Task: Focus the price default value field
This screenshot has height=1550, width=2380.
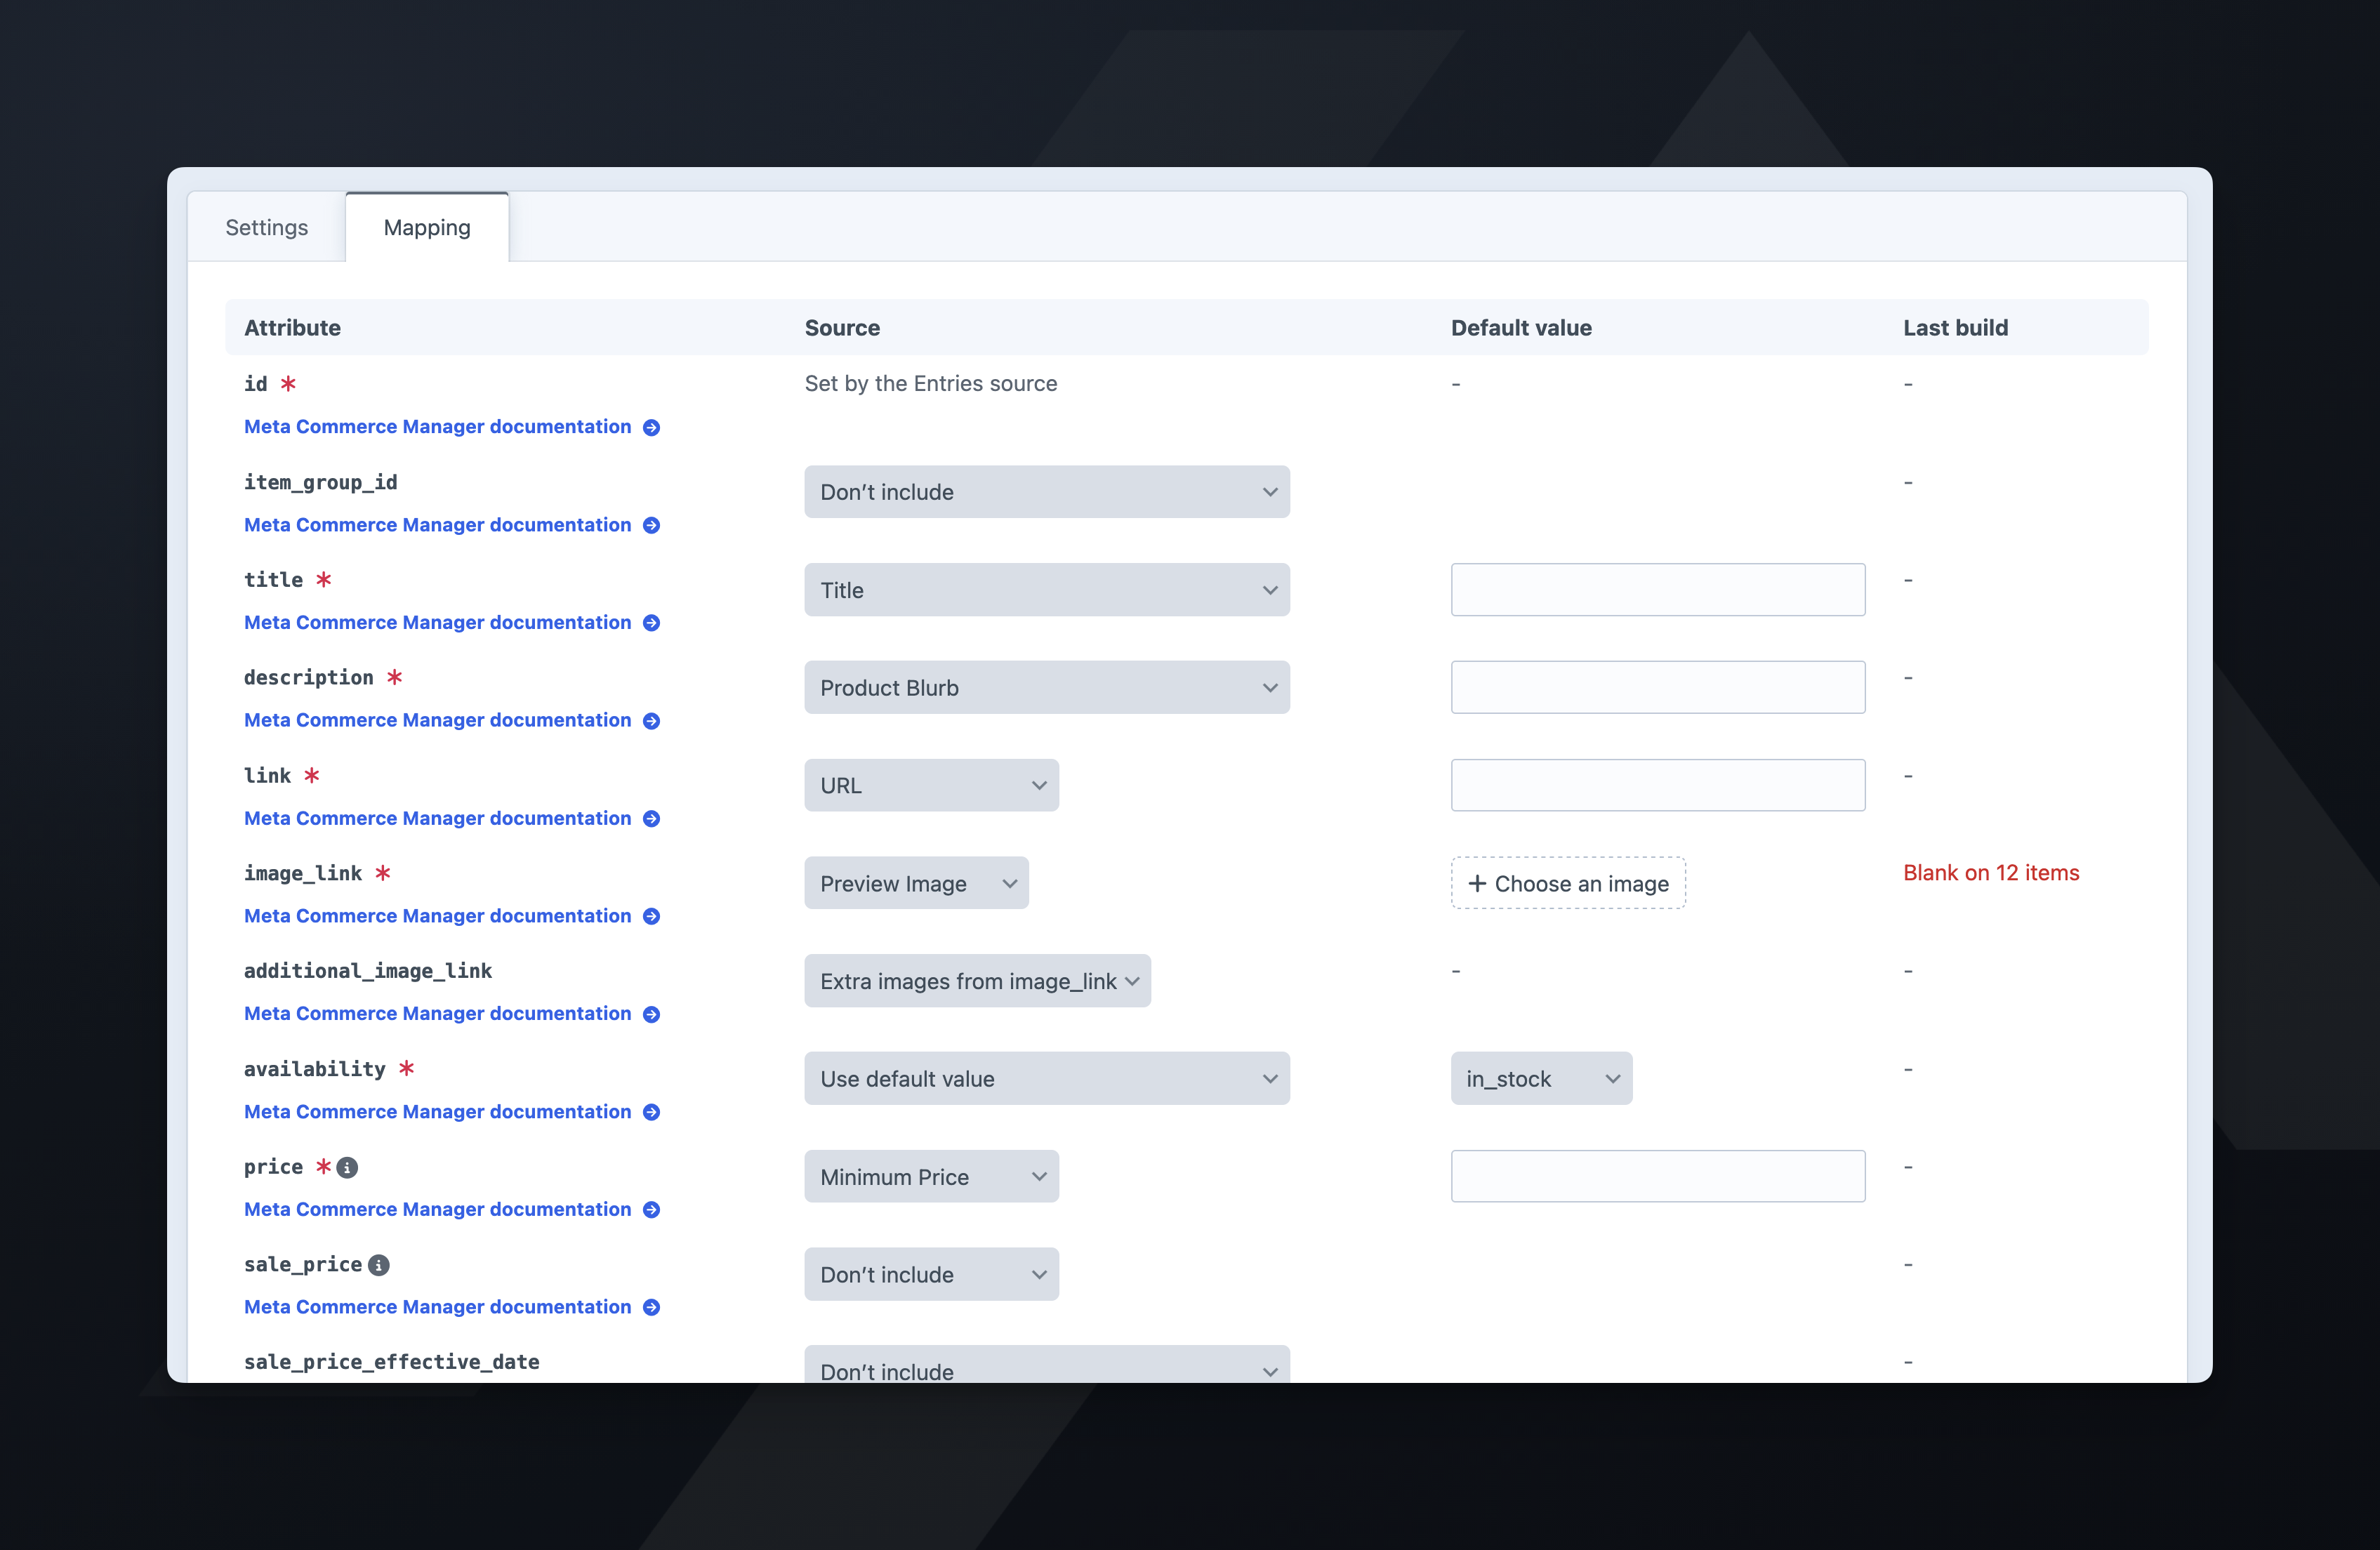Action: [1658, 1177]
